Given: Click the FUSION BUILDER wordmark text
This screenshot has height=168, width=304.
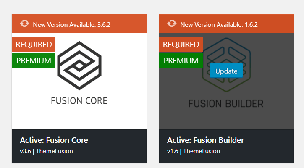Looking at the screenshot, I should coord(226,104).
